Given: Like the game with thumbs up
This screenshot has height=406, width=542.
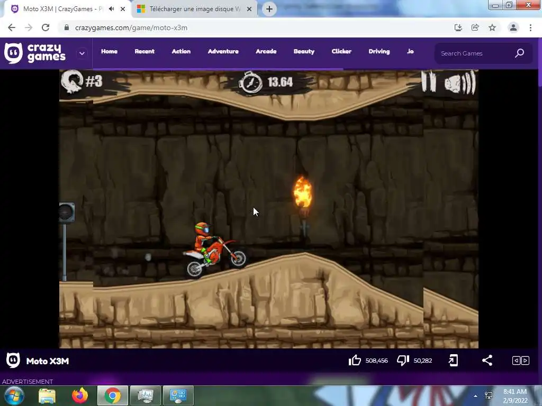Looking at the screenshot, I should pos(355,361).
